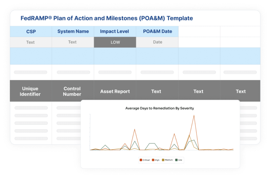Screen dimensions: 270x177
Task: Click the Medium legend label
Action: pos(169,160)
